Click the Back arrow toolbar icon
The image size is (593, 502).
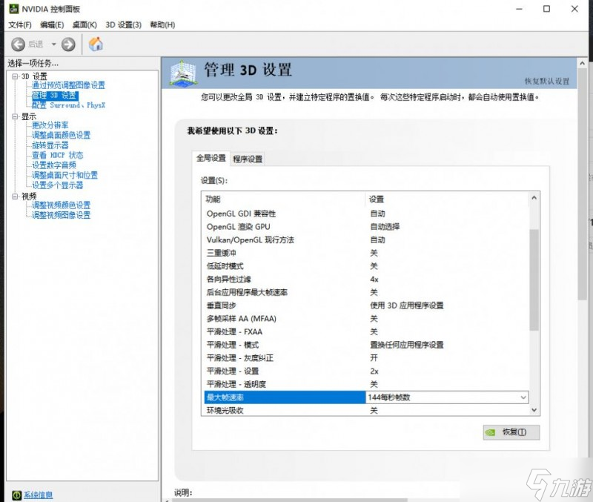[18, 44]
